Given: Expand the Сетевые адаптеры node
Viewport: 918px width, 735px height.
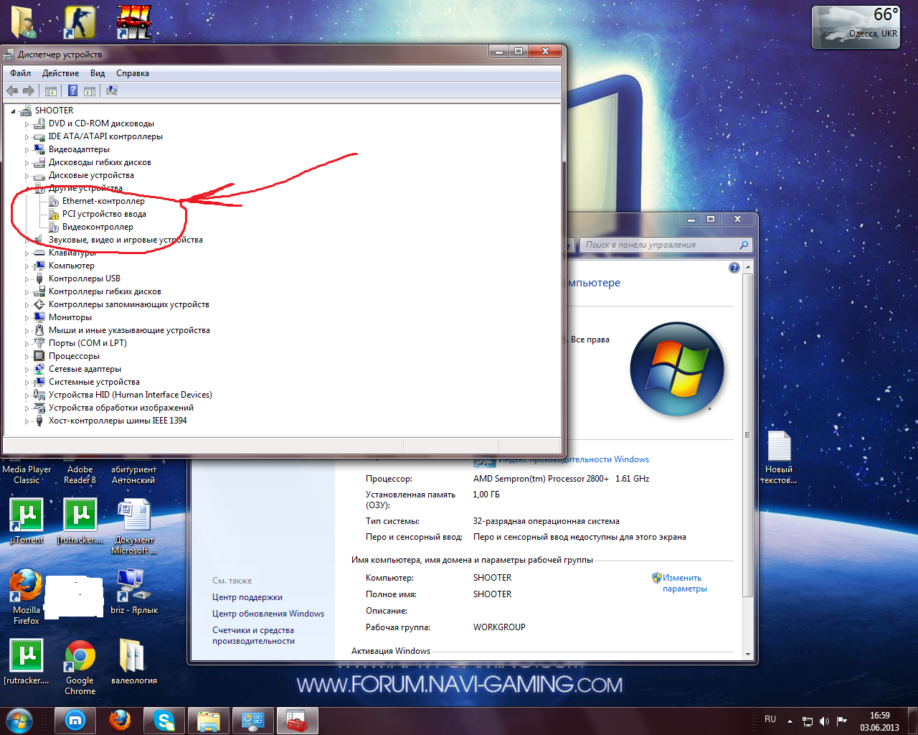Looking at the screenshot, I should [27, 370].
